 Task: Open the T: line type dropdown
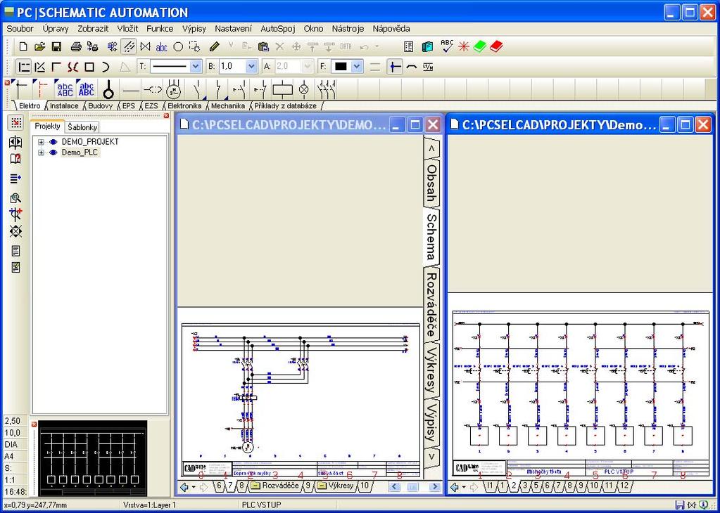pyautogui.click(x=196, y=67)
